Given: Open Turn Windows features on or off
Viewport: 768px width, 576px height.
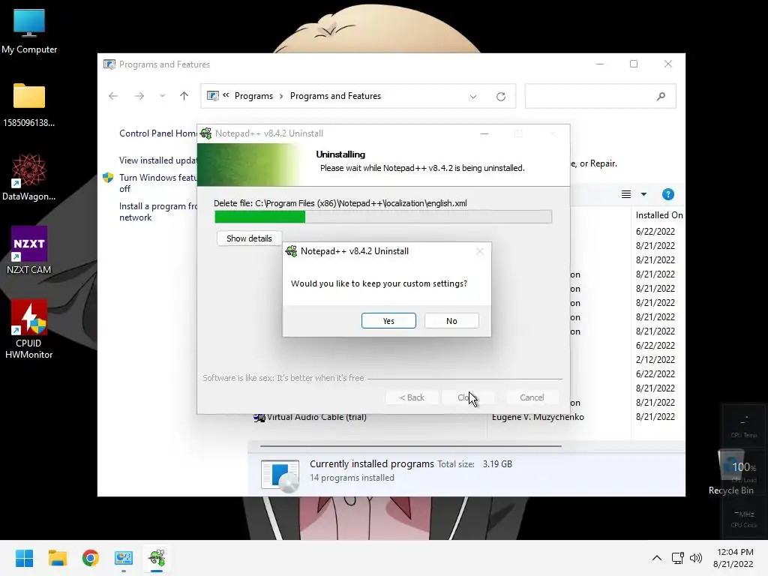Looking at the screenshot, I should 157,183.
